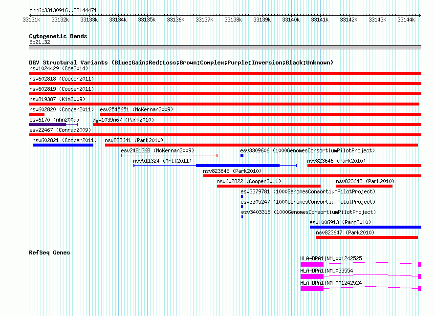Select HLA-DPA1|NM_033554 gene label
The image size is (435, 316).
(326, 271)
